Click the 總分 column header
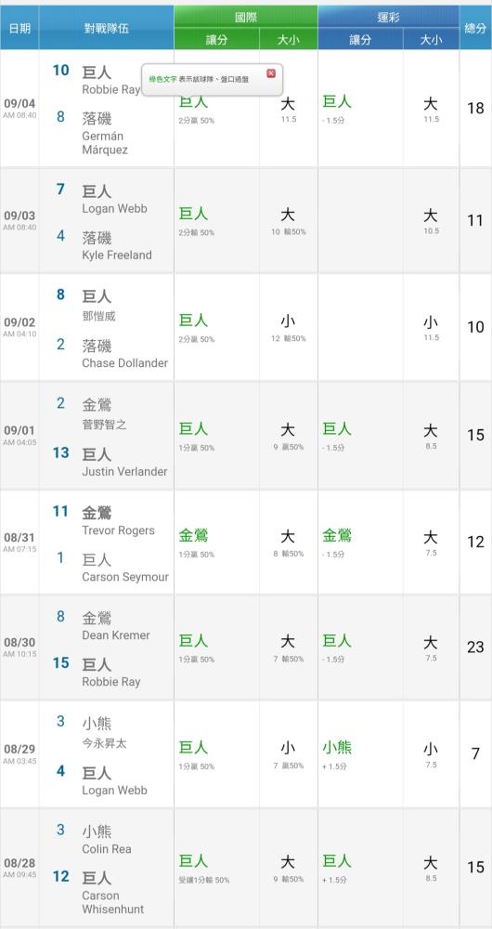492x929 pixels. coord(475,28)
